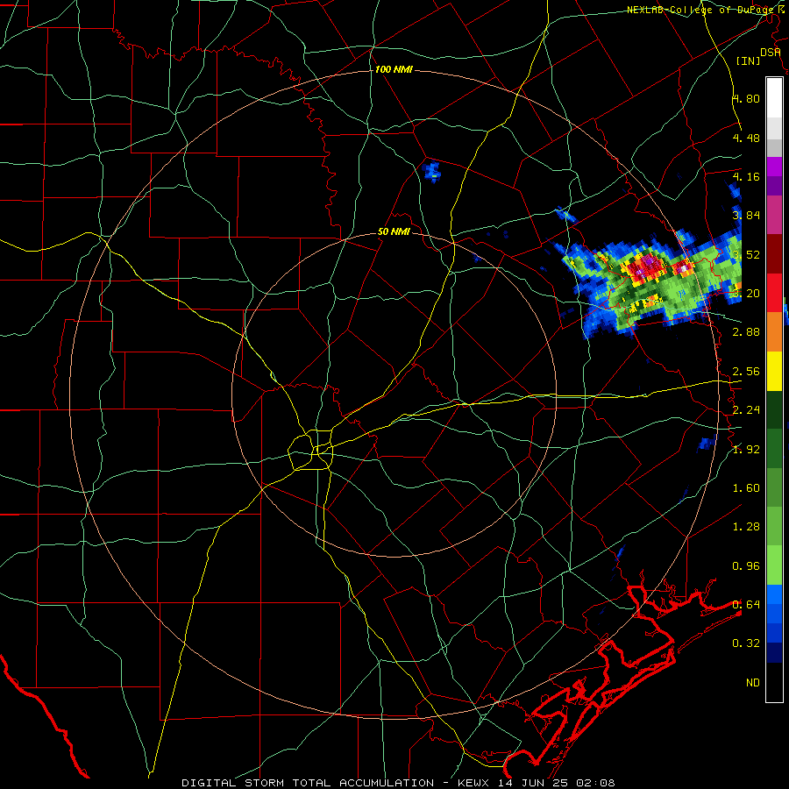Select the bright red legend swatch
The width and height of the screenshot is (789, 789).
pyautogui.click(x=774, y=293)
